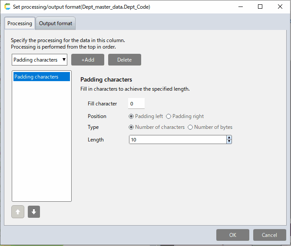Switch to the Processing tab
This screenshot has width=291, height=246.
click(20, 23)
